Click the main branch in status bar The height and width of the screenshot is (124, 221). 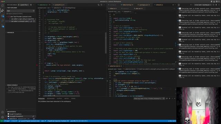click(7, 121)
